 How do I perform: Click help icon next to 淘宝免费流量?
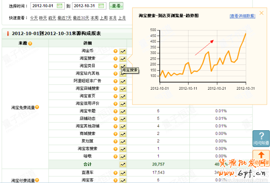pyautogui.click(x=37, y=107)
